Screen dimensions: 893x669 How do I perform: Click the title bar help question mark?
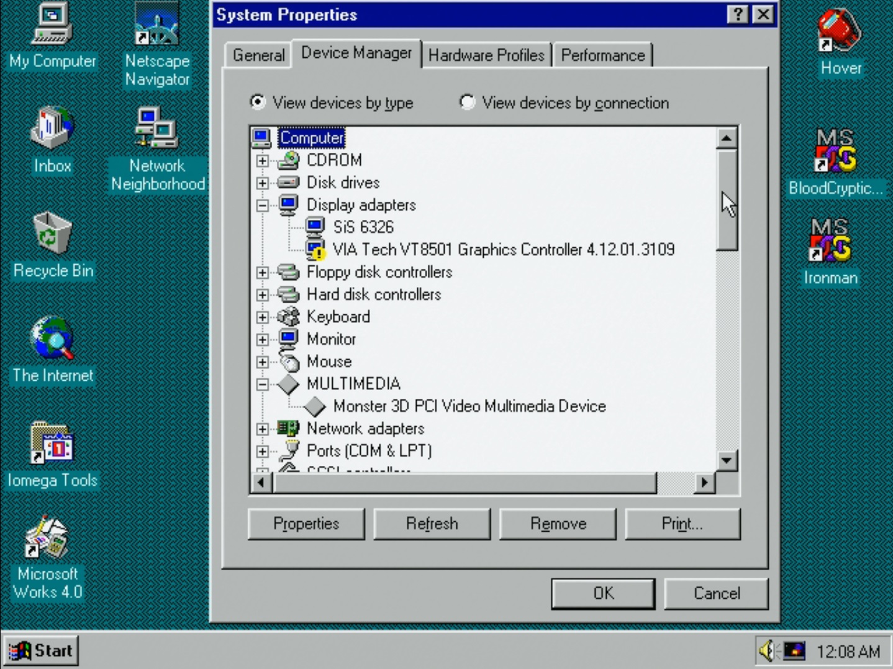click(x=738, y=14)
